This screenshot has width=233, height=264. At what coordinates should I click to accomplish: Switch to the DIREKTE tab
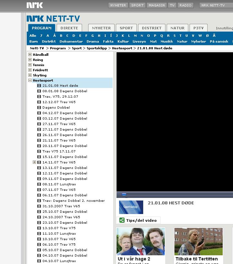click(x=69, y=28)
